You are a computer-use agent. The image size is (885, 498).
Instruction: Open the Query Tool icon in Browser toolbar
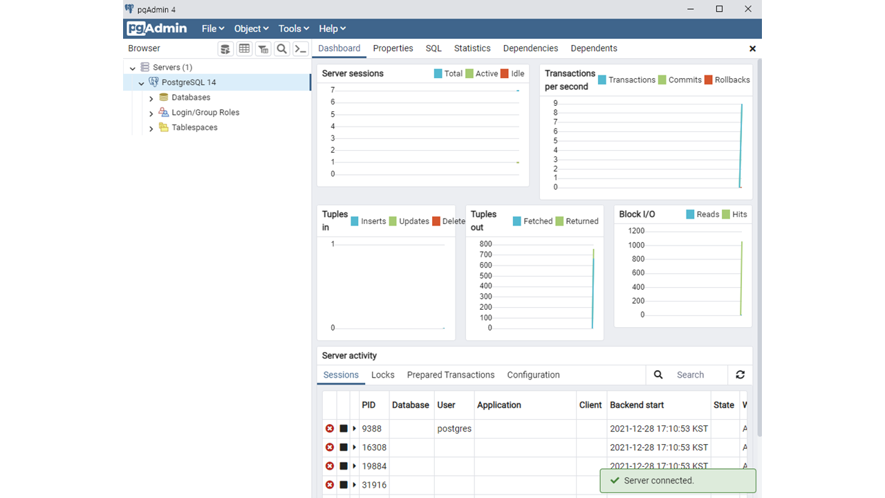[225, 48]
